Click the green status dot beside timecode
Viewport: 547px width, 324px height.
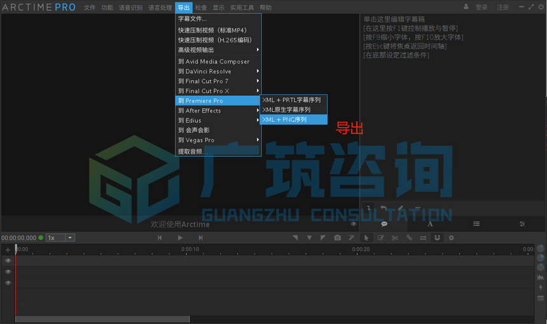tap(41, 238)
